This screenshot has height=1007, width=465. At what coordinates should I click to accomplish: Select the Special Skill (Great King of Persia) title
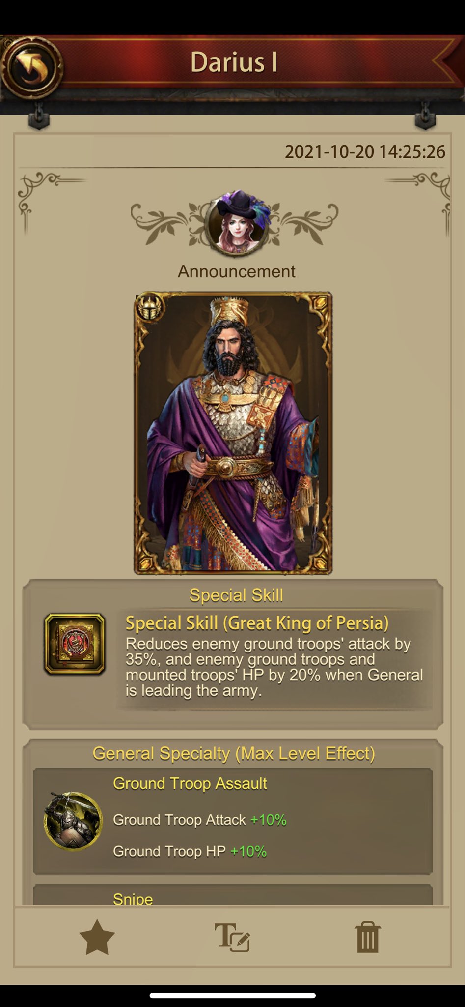[x=257, y=623]
